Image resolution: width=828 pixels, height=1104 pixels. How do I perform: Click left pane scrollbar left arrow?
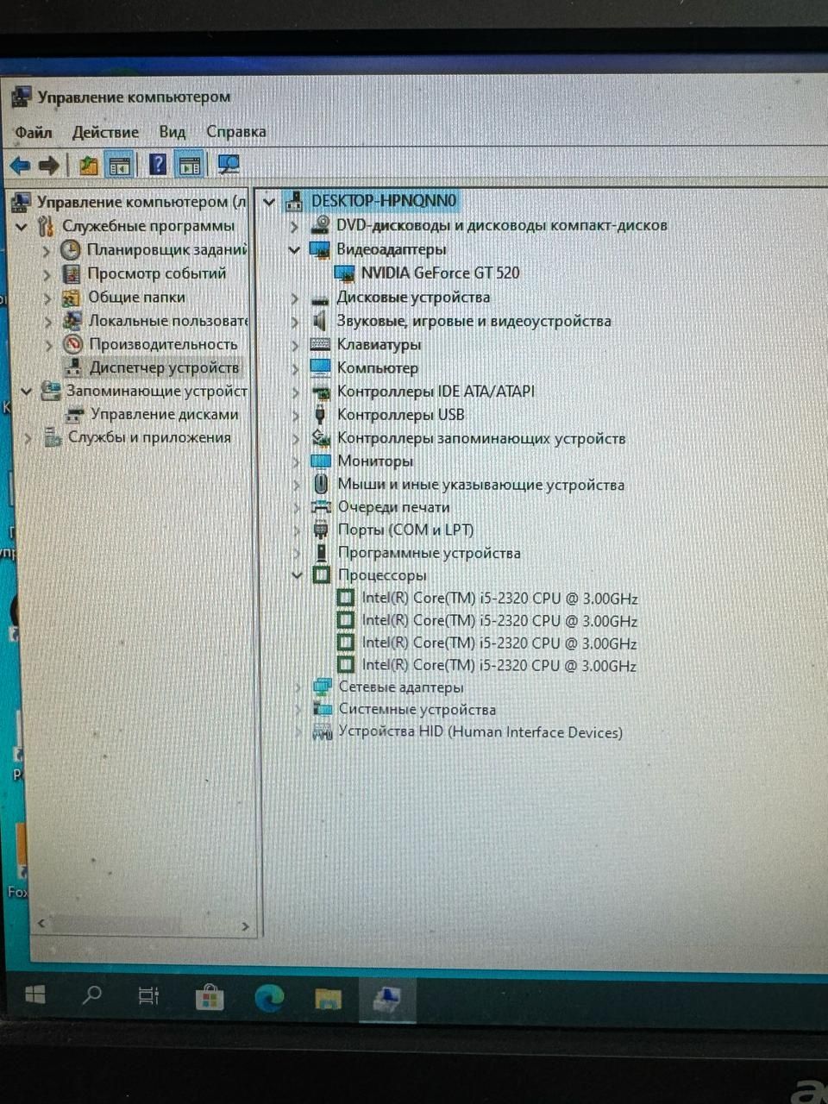(x=41, y=924)
